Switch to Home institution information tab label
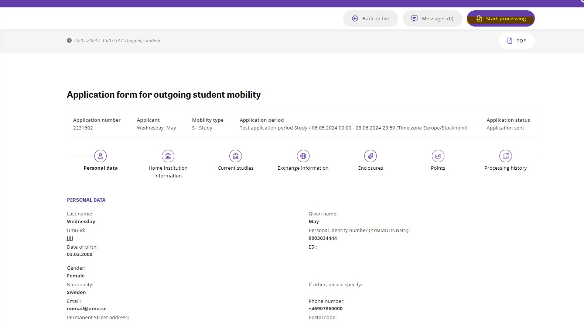Image resolution: width=584 pixels, height=325 pixels. (x=168, y=172)
